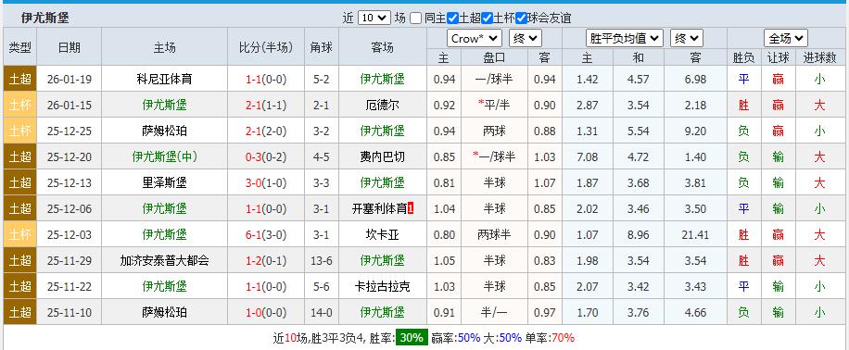Viewport: 849px width, 350px height.
Task: Click the 盘口 column header
Action: [x=494, y=57]
